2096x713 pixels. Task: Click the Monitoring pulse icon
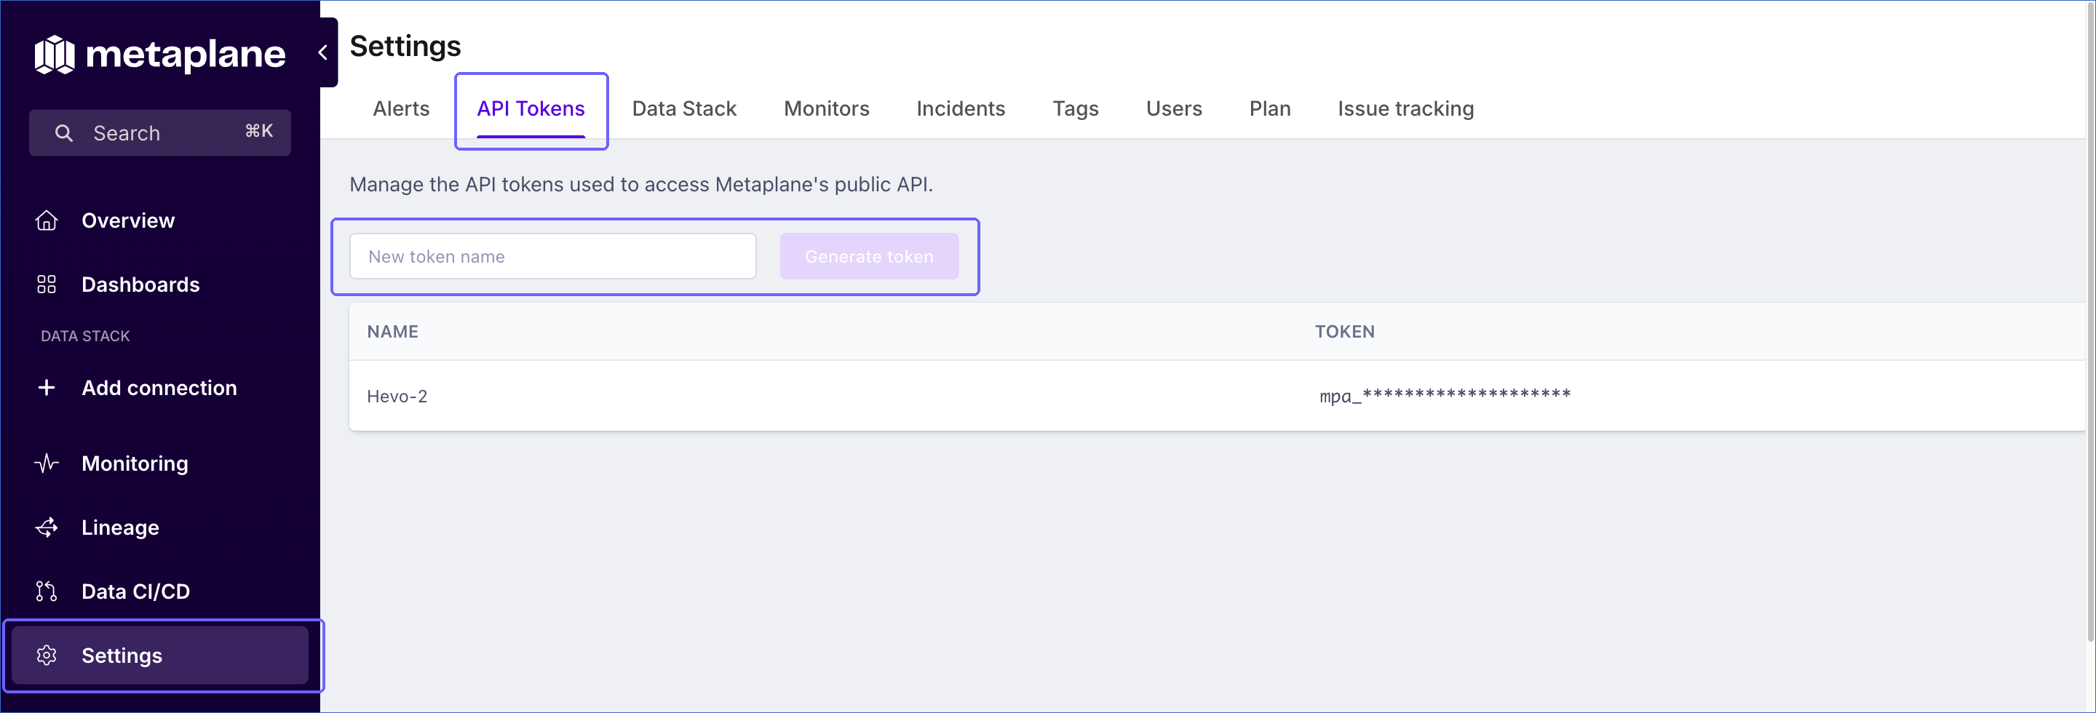[47, 463]
